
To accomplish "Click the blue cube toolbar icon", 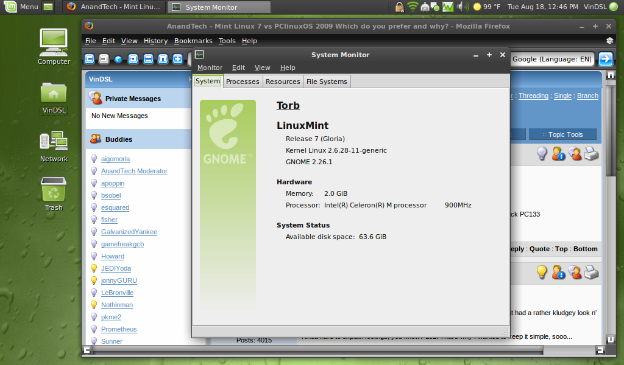I will (x=118, y=59).
